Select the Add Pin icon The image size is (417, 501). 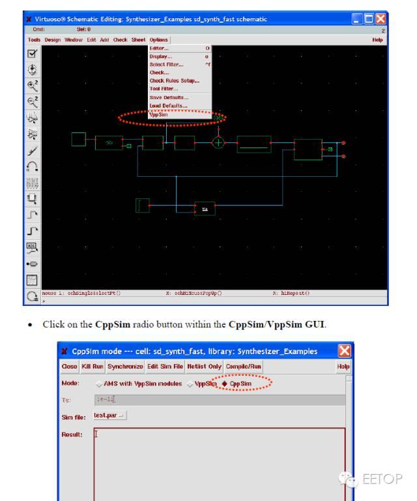[32, 264]
